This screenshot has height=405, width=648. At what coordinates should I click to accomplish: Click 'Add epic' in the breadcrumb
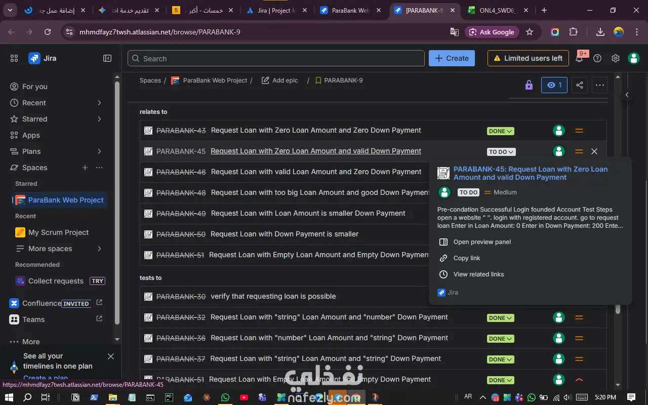pos(279,80)
